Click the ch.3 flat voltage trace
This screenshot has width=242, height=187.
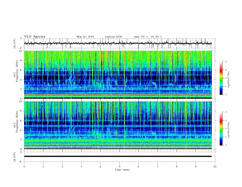(x=118, y=156)
